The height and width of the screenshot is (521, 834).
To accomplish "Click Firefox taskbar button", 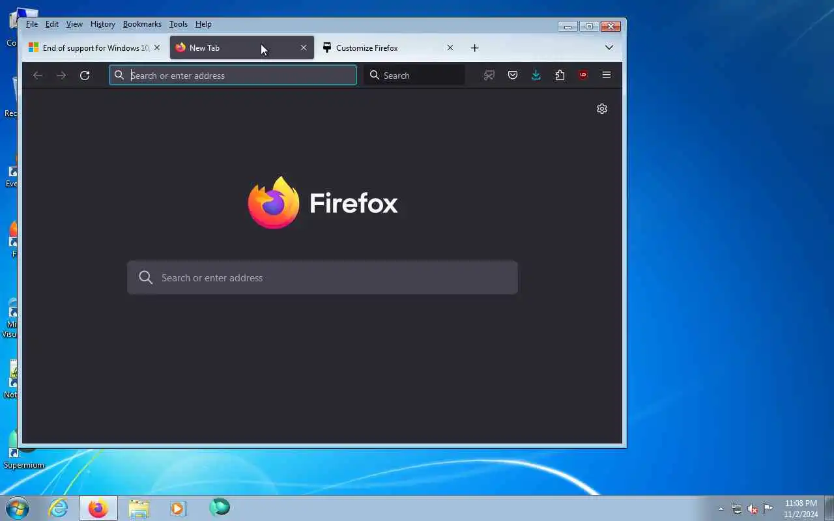I will 98,508.
